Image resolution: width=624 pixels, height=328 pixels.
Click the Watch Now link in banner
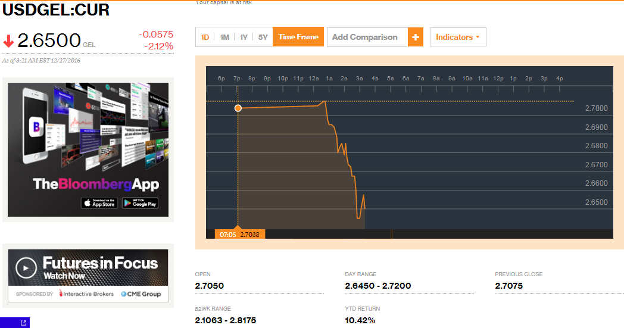pos(63,277)
